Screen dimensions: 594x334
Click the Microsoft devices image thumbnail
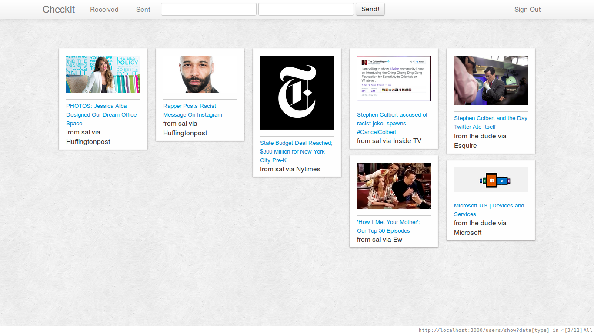tap(491, 180)
